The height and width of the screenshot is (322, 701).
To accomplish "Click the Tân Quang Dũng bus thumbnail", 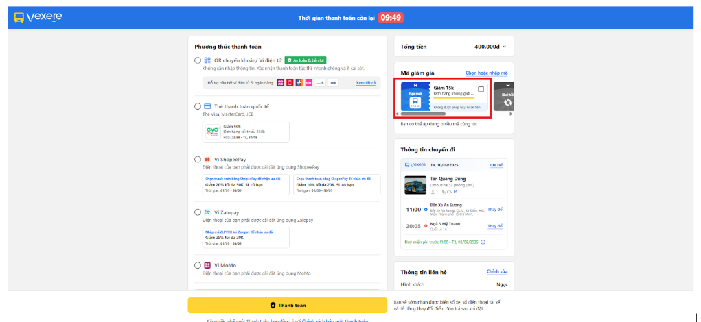I will [x=415, y=186].
